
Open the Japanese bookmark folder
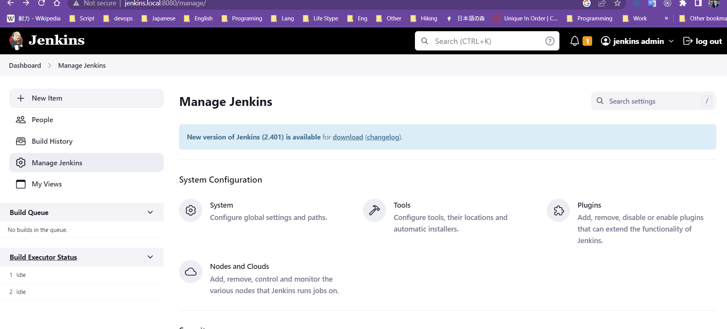[x=158, y=18]
